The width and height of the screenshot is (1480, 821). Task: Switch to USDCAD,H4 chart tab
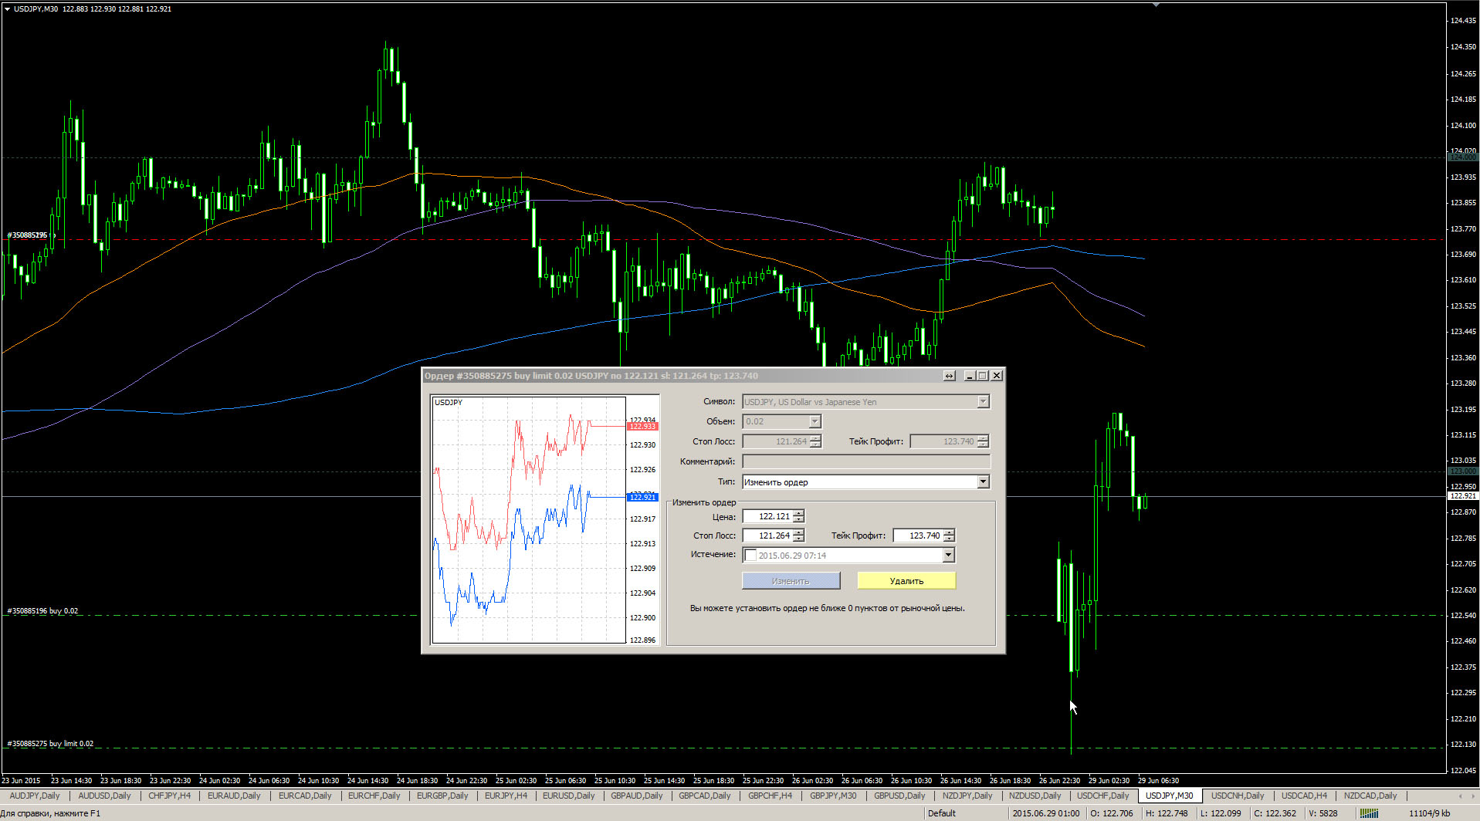(1304, 796)
